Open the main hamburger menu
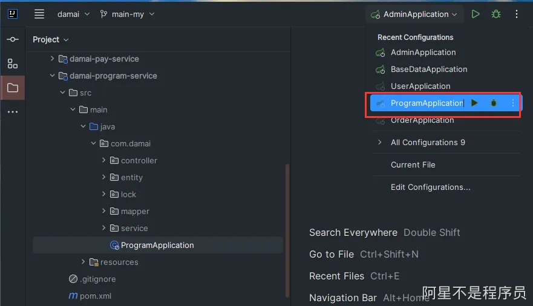The image size is (533, 306). (39, 14)
